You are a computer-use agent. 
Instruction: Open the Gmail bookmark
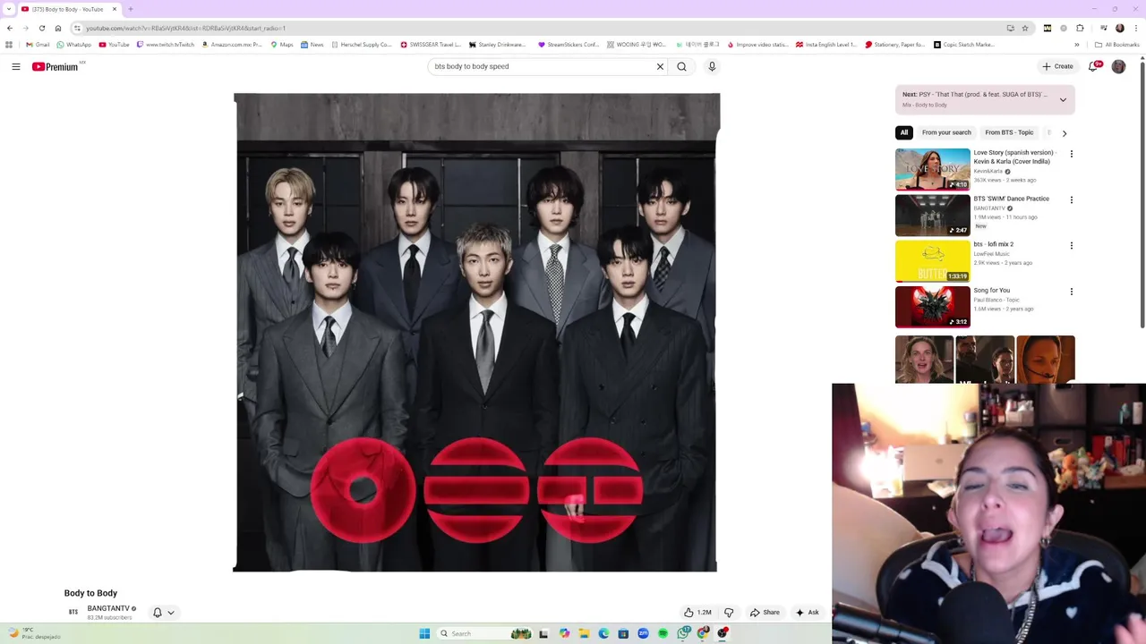[38, 45]
